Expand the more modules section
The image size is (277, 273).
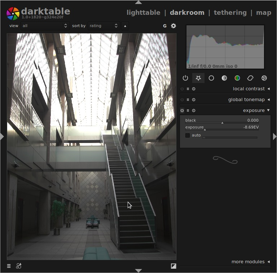click(251, 262)
